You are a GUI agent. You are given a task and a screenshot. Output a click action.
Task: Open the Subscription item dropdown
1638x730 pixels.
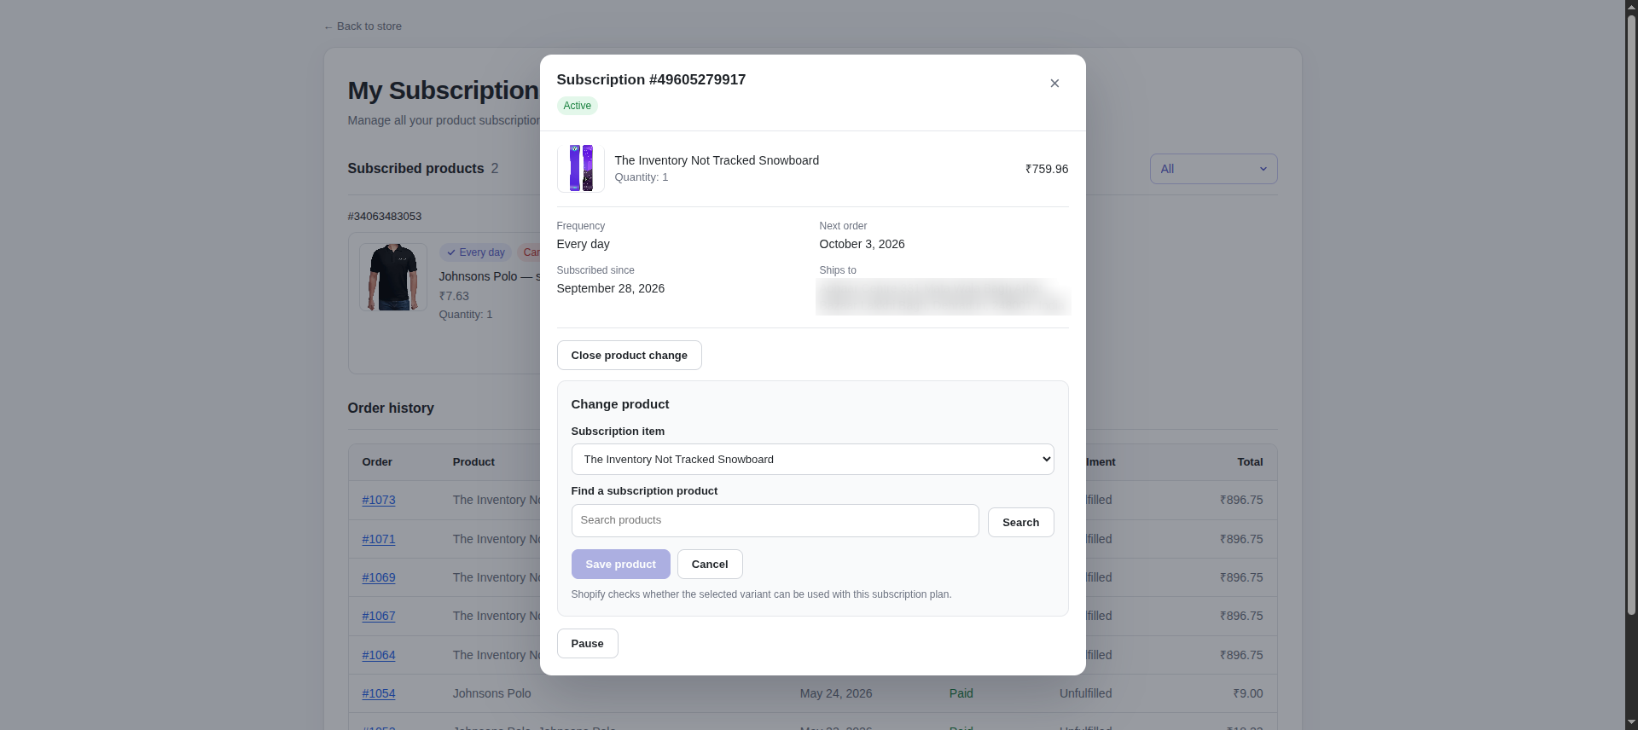point(812,460)
